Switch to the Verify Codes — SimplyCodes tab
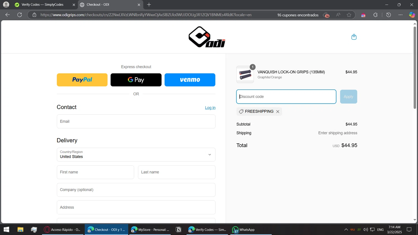Screen dimensions: 418x235 [x=42, y=4]
